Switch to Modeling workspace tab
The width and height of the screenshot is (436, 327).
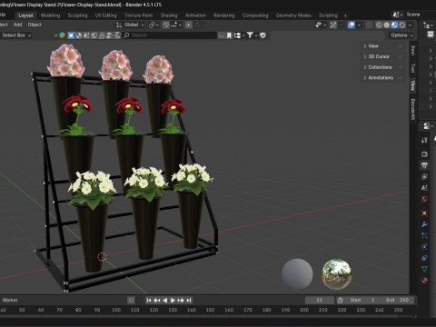pos(50,15)
